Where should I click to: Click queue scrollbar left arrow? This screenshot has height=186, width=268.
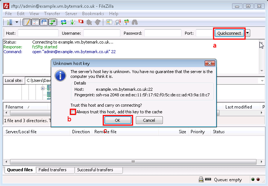pos(6,162)
